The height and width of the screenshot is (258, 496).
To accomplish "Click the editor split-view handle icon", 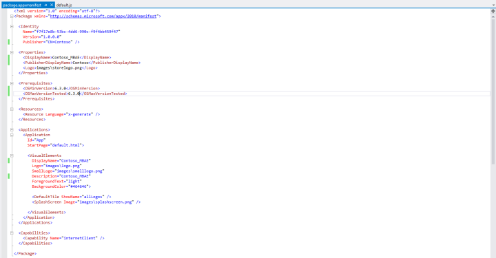I will [493, 11].
